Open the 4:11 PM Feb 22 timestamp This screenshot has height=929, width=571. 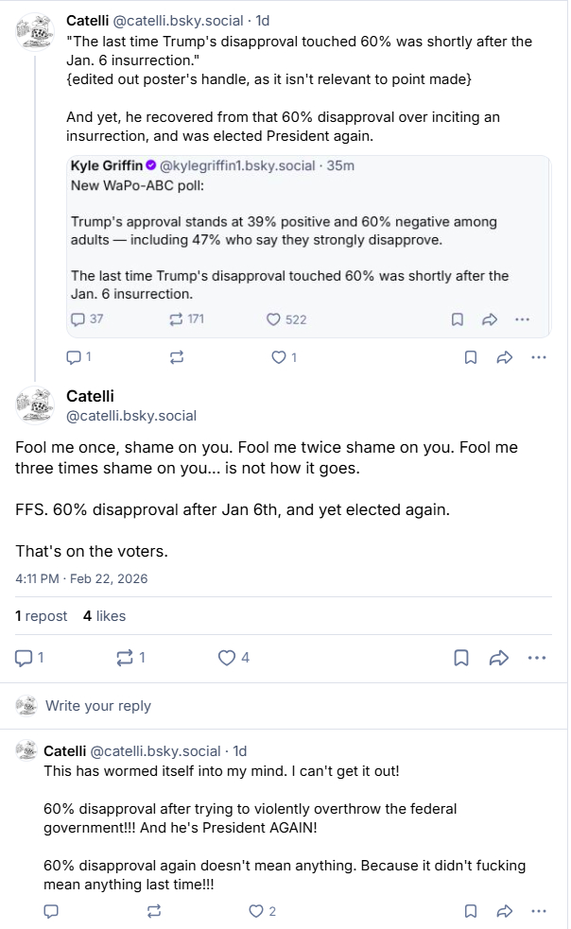[x=81, y=578]
